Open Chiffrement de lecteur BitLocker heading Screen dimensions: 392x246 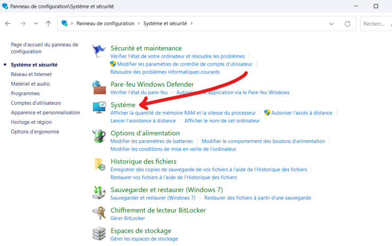(x=158, y=210)
